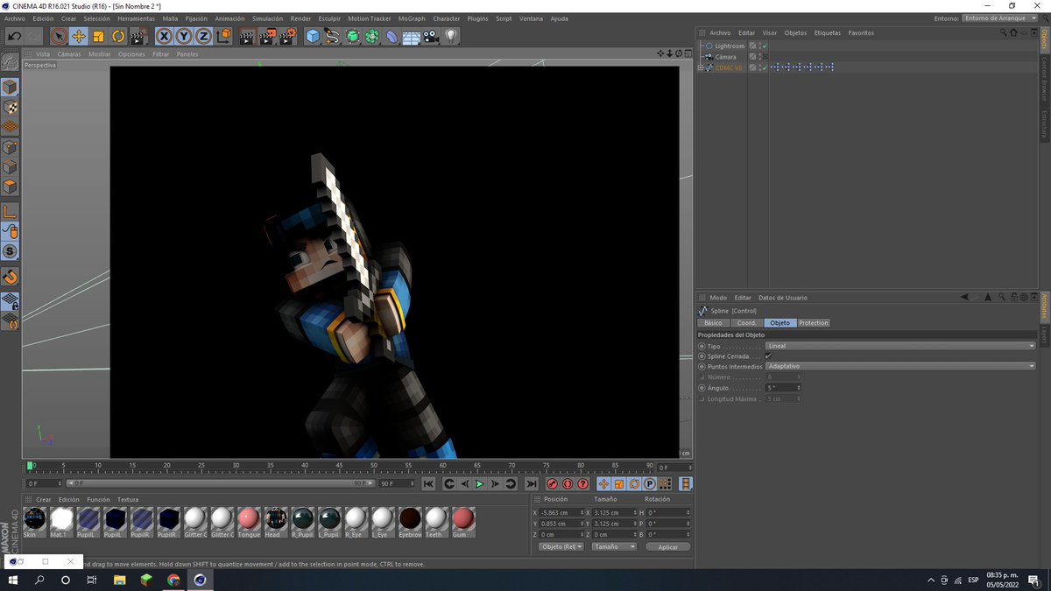1051x591 pixels.
Task: Switch to the Coord. tab
Action: click(x=746, y=323)
